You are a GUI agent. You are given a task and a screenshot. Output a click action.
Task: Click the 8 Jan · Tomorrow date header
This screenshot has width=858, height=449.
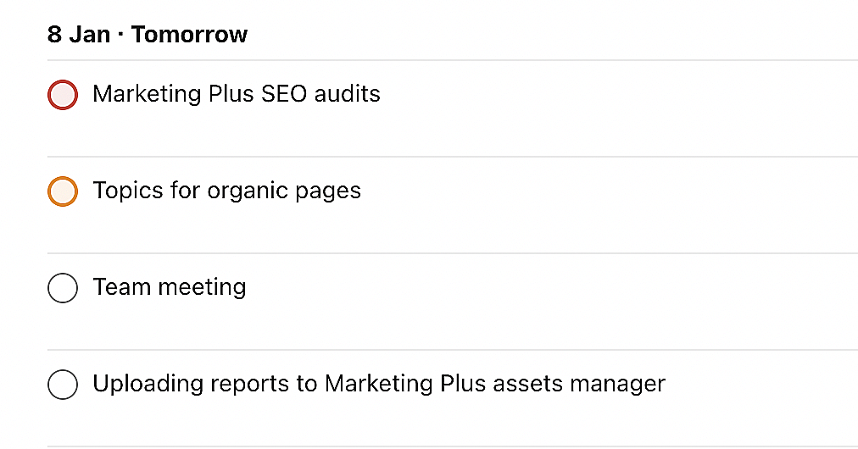[148, 35]
